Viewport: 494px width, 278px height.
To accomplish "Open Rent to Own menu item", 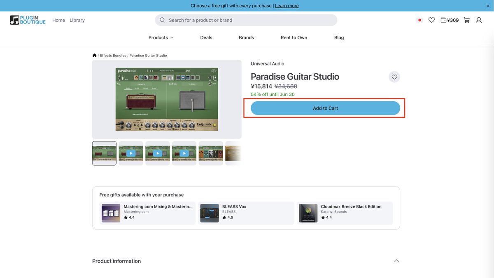I will click(x=294, y=37).
